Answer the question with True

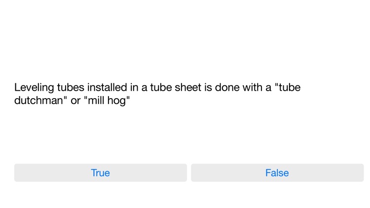tap(100, 173)
